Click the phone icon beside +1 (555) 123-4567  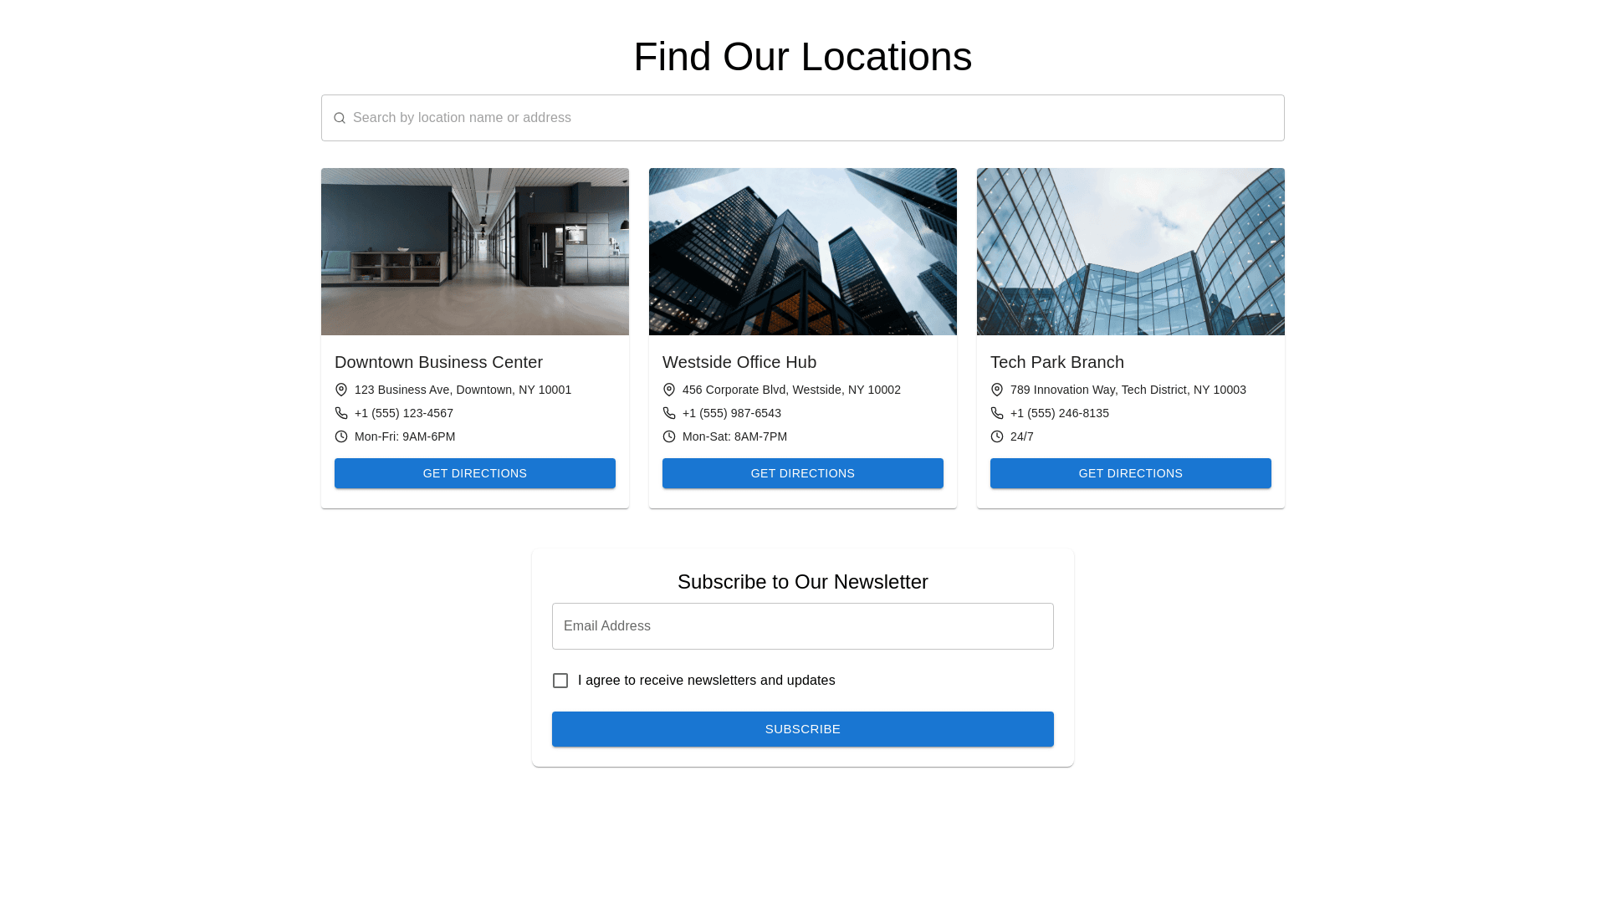(341, 413)
